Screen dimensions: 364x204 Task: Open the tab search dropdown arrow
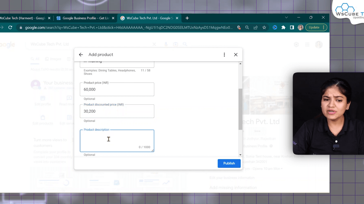pos(286,18)
